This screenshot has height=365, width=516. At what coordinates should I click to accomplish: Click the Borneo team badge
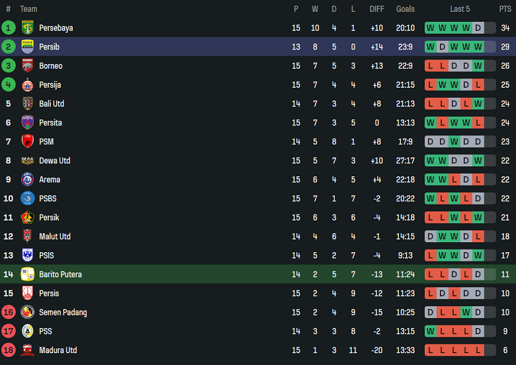coord(27,66)
